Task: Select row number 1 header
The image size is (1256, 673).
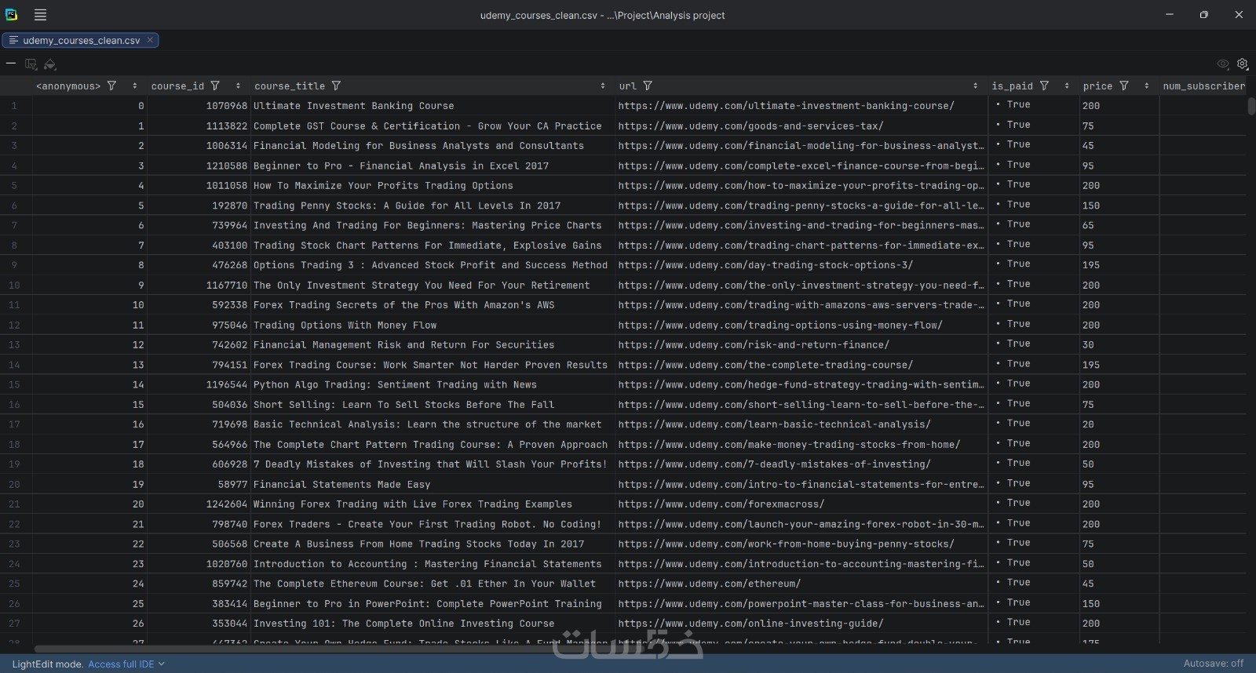Action: tap(14, 106)
